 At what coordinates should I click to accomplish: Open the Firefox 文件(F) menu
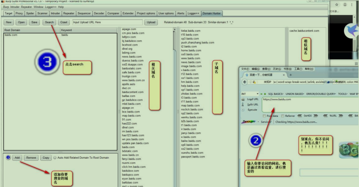(245, 69)
